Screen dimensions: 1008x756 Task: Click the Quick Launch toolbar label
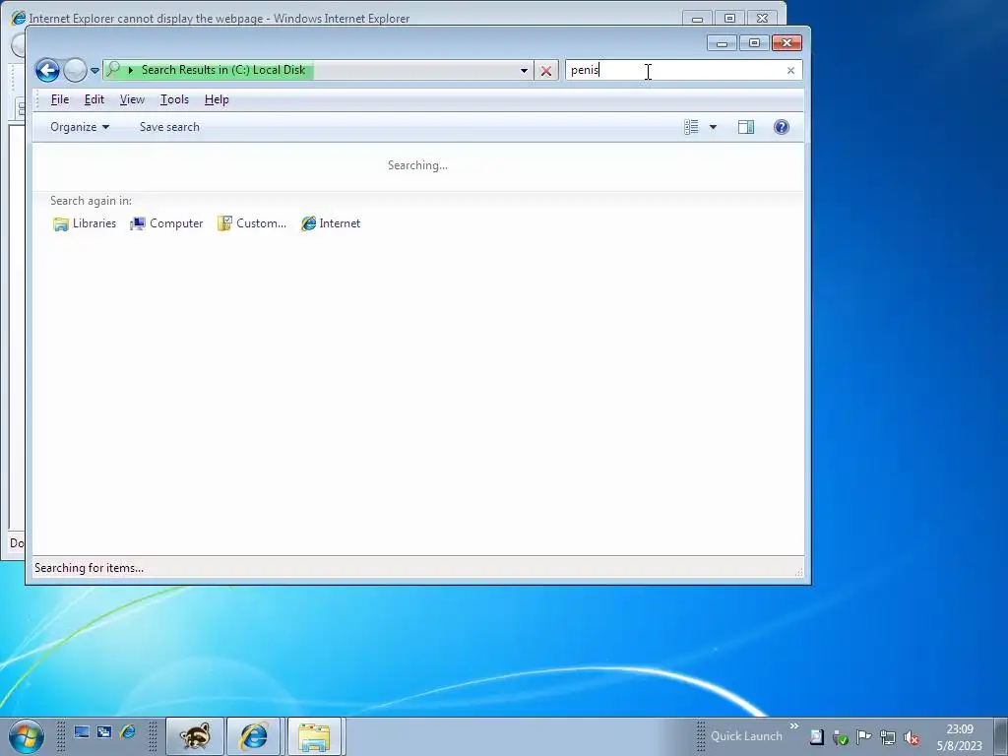746,736
